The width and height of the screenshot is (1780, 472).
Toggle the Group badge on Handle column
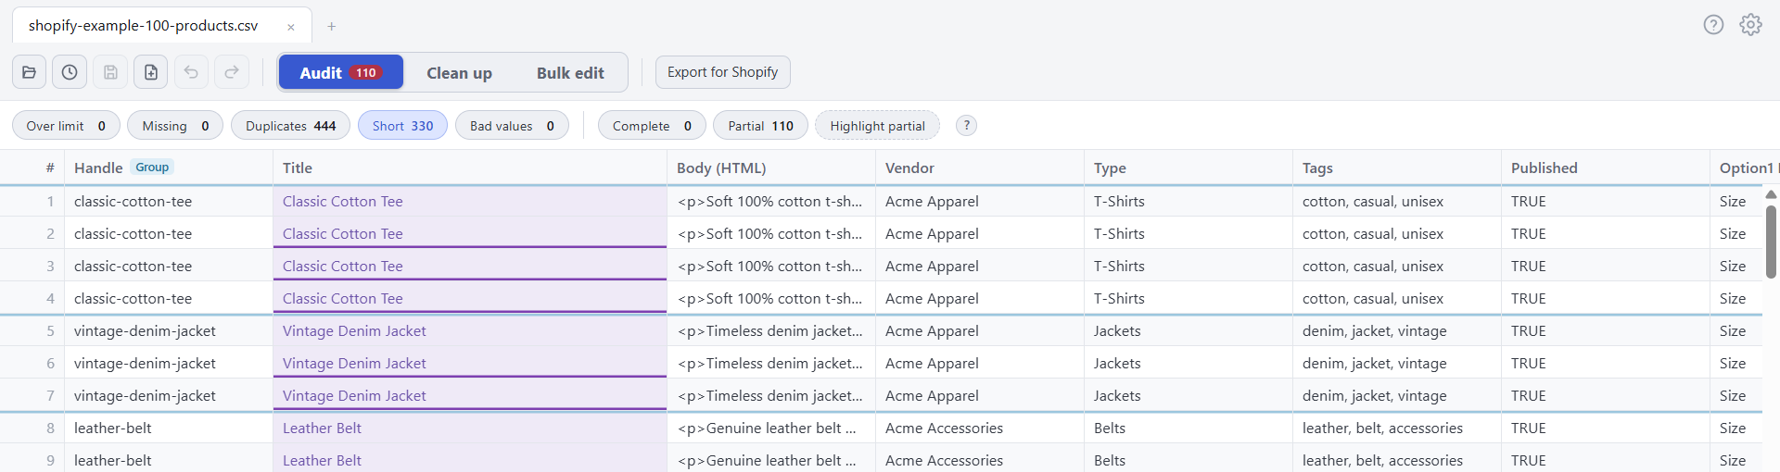pos(152,168)
